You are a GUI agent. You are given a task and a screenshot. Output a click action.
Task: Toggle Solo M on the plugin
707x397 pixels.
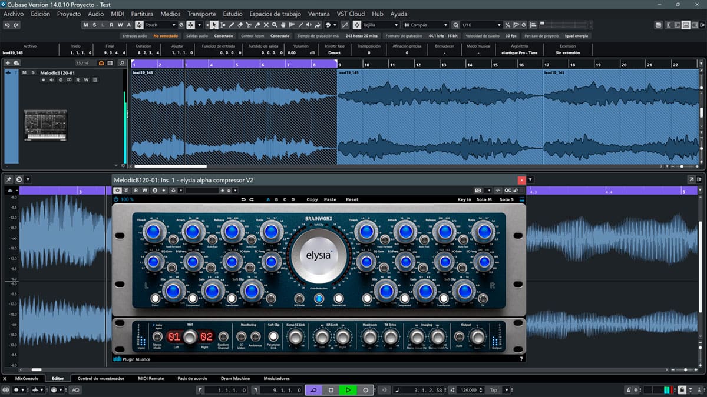[484, 199]
